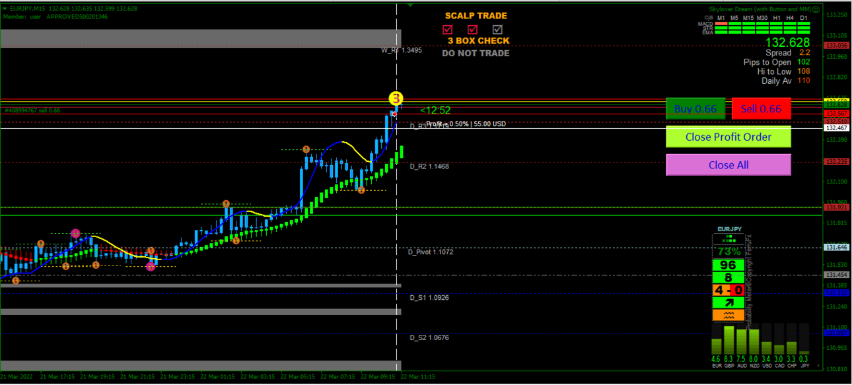Image resolution: width=852 pixels, height=385 pixels.
Task: Click the orange wave icon in probability meter
Action: tap(727, 315)
